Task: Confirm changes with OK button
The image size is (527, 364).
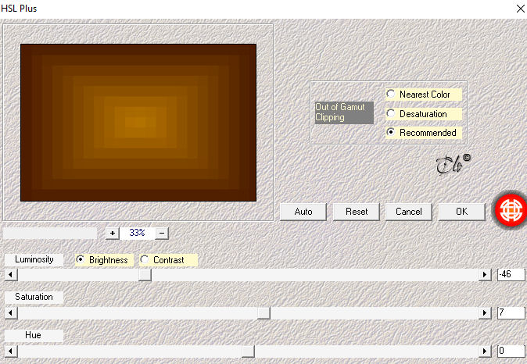Action: point(462,212)
